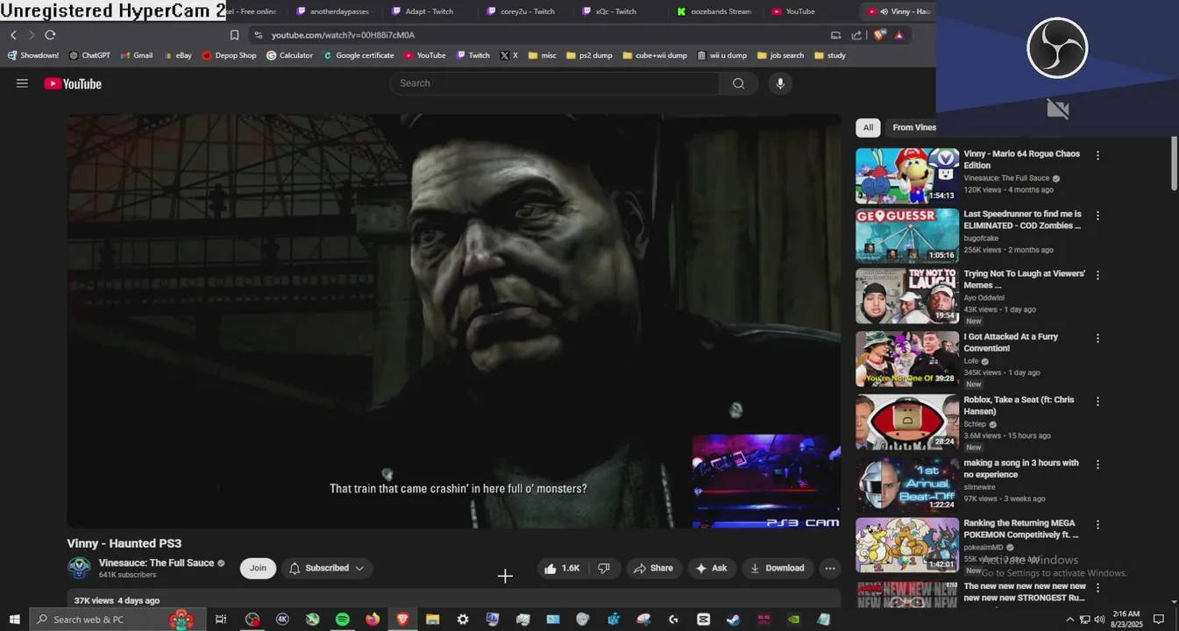Click the search magnifier button
1179x631 pixels.
738,83
